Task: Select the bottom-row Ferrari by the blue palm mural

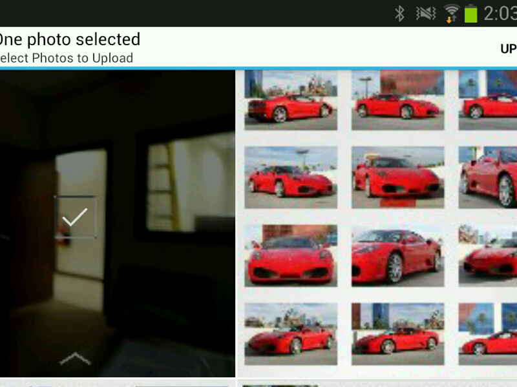Action: 488,333
